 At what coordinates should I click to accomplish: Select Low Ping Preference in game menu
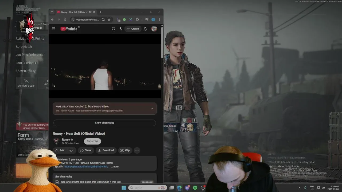[29, 55]
